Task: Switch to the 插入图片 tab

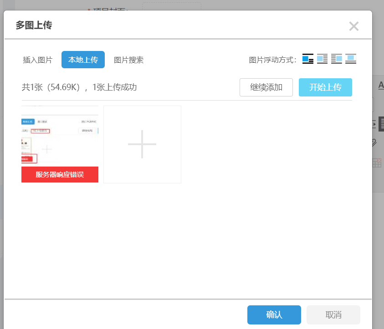Action: (x=38, y=60)
